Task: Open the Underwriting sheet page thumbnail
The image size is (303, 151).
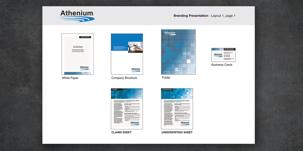Action: 177,109
